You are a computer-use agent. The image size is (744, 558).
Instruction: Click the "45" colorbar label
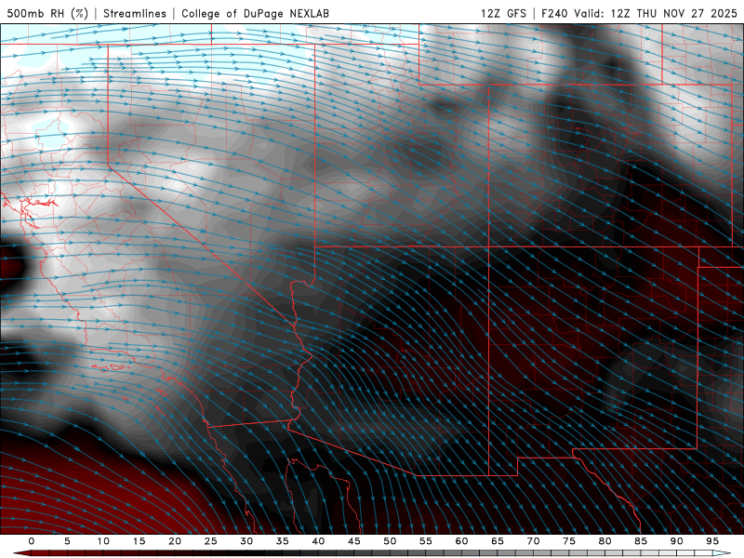354,541
